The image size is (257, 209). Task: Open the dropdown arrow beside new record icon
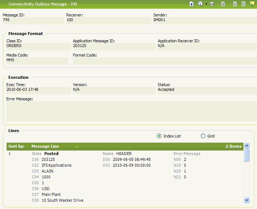click(229, 4)
